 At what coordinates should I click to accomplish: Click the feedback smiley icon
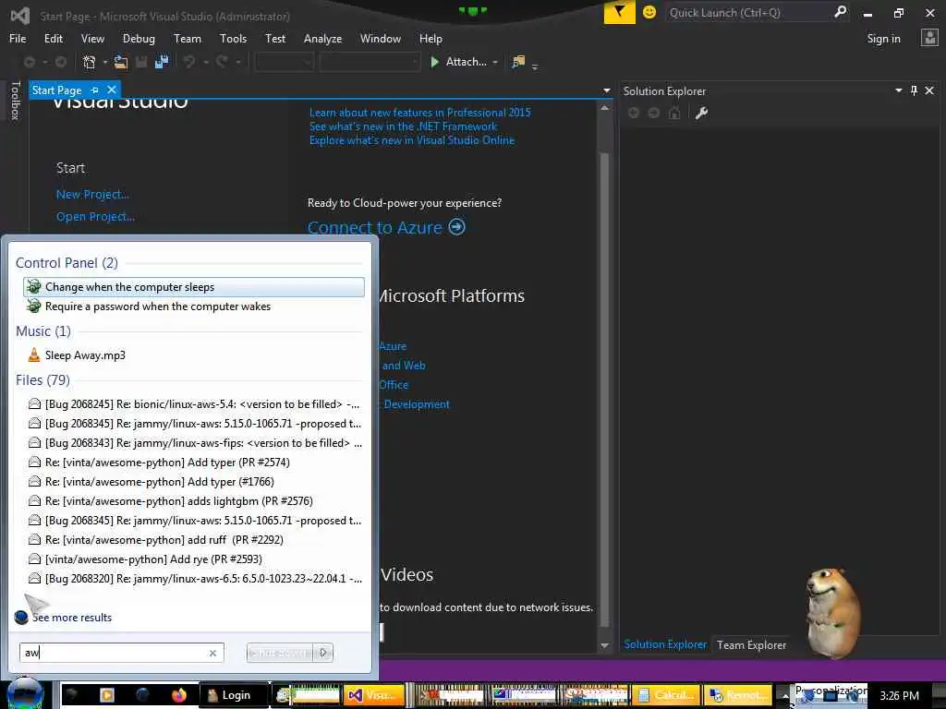pos(649,12)
